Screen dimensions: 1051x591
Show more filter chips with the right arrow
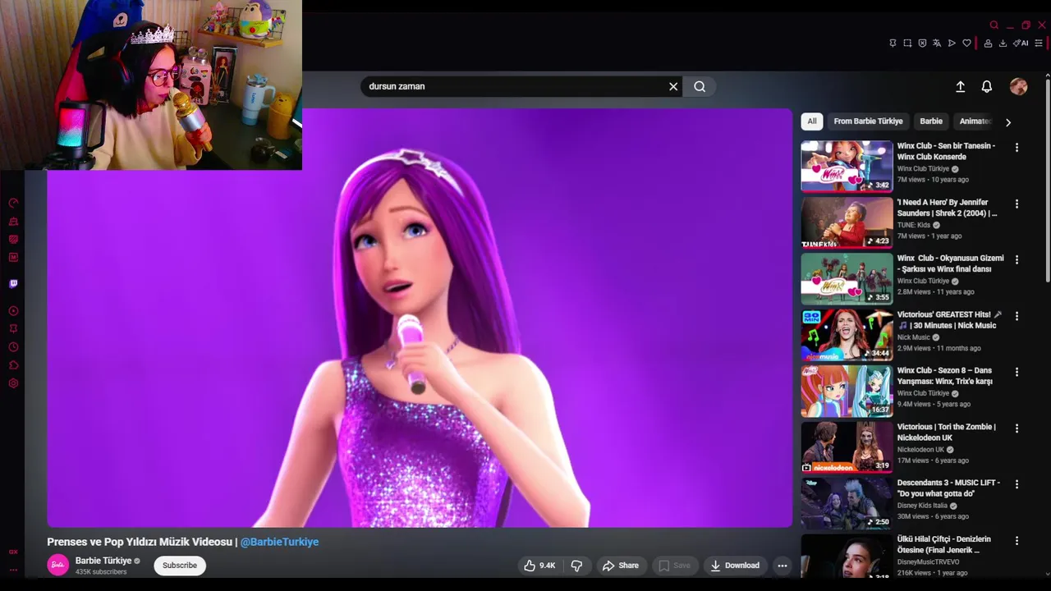click(x=1008, y=122)
